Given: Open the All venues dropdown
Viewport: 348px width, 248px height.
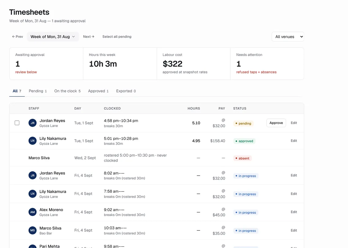Looking at the screenshot, I should point(288,37).
